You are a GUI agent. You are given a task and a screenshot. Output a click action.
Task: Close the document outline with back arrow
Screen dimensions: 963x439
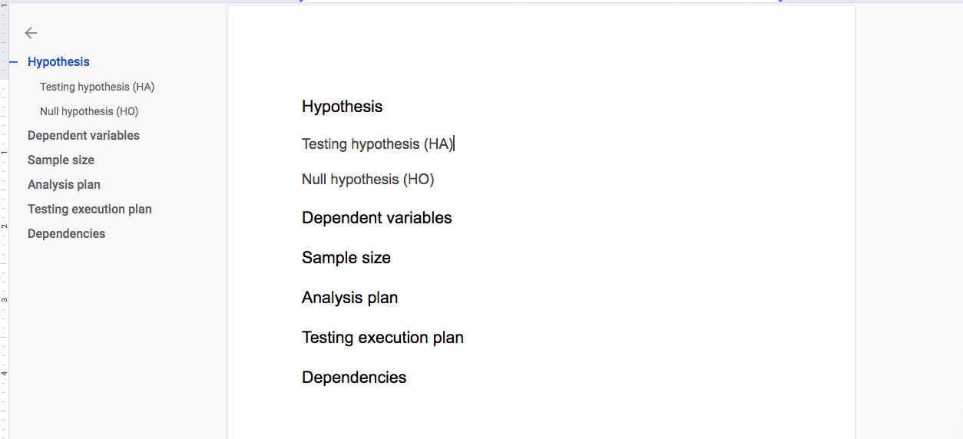[x=31, y=33]
